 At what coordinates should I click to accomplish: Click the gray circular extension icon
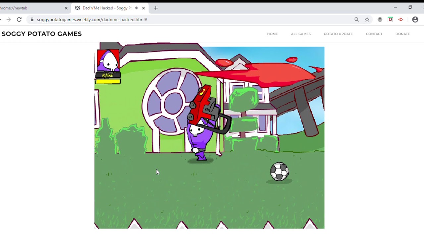[x=380, y=20]
